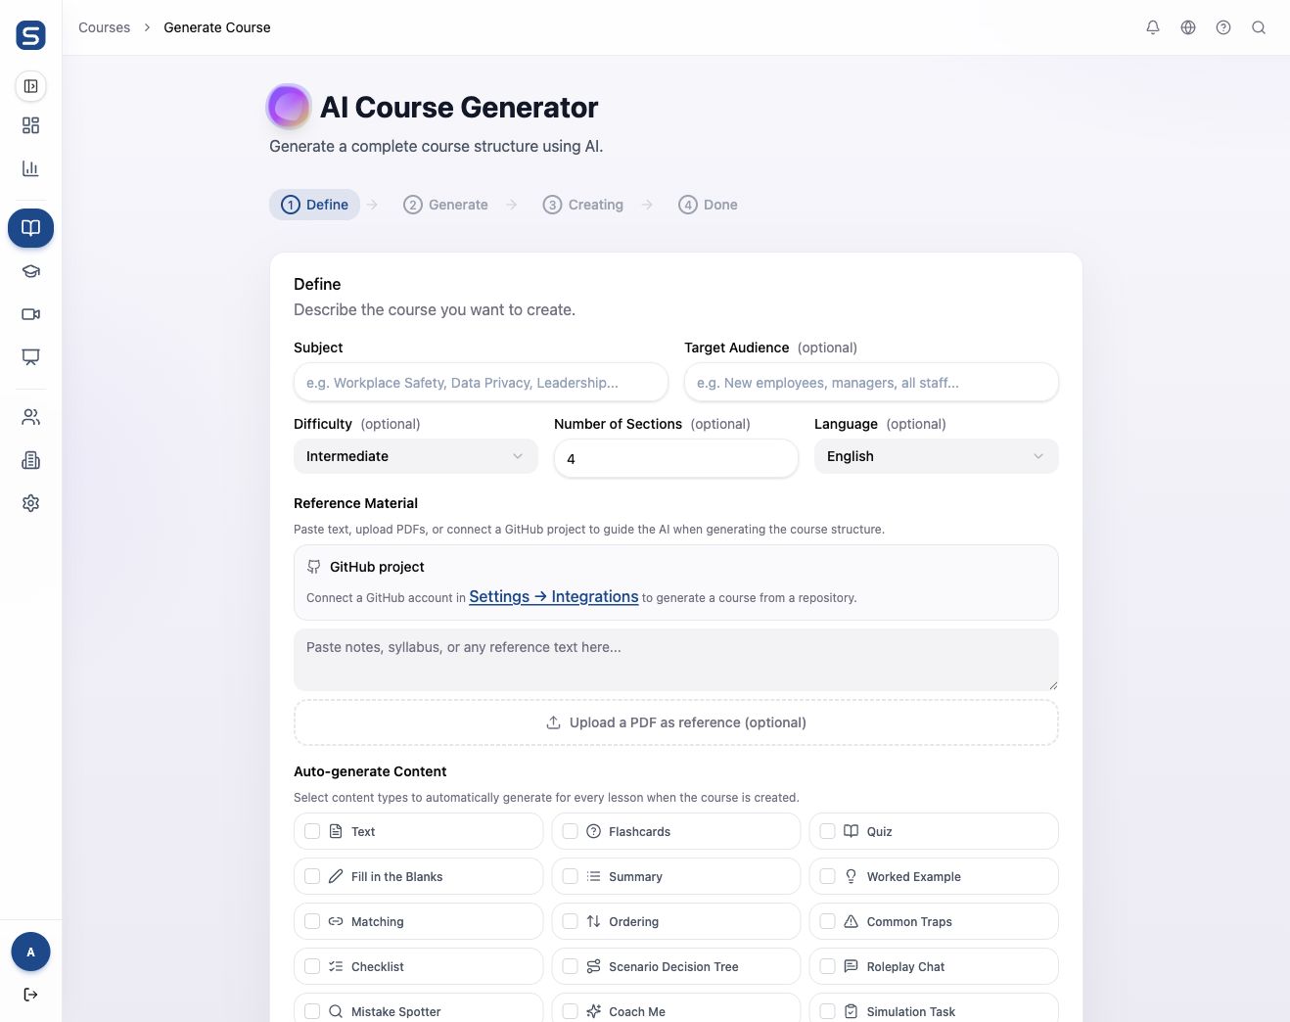Viewport: 1290px width, 1022px height.
Task: Click the Checklist list icon
Action: coord(336,966)
